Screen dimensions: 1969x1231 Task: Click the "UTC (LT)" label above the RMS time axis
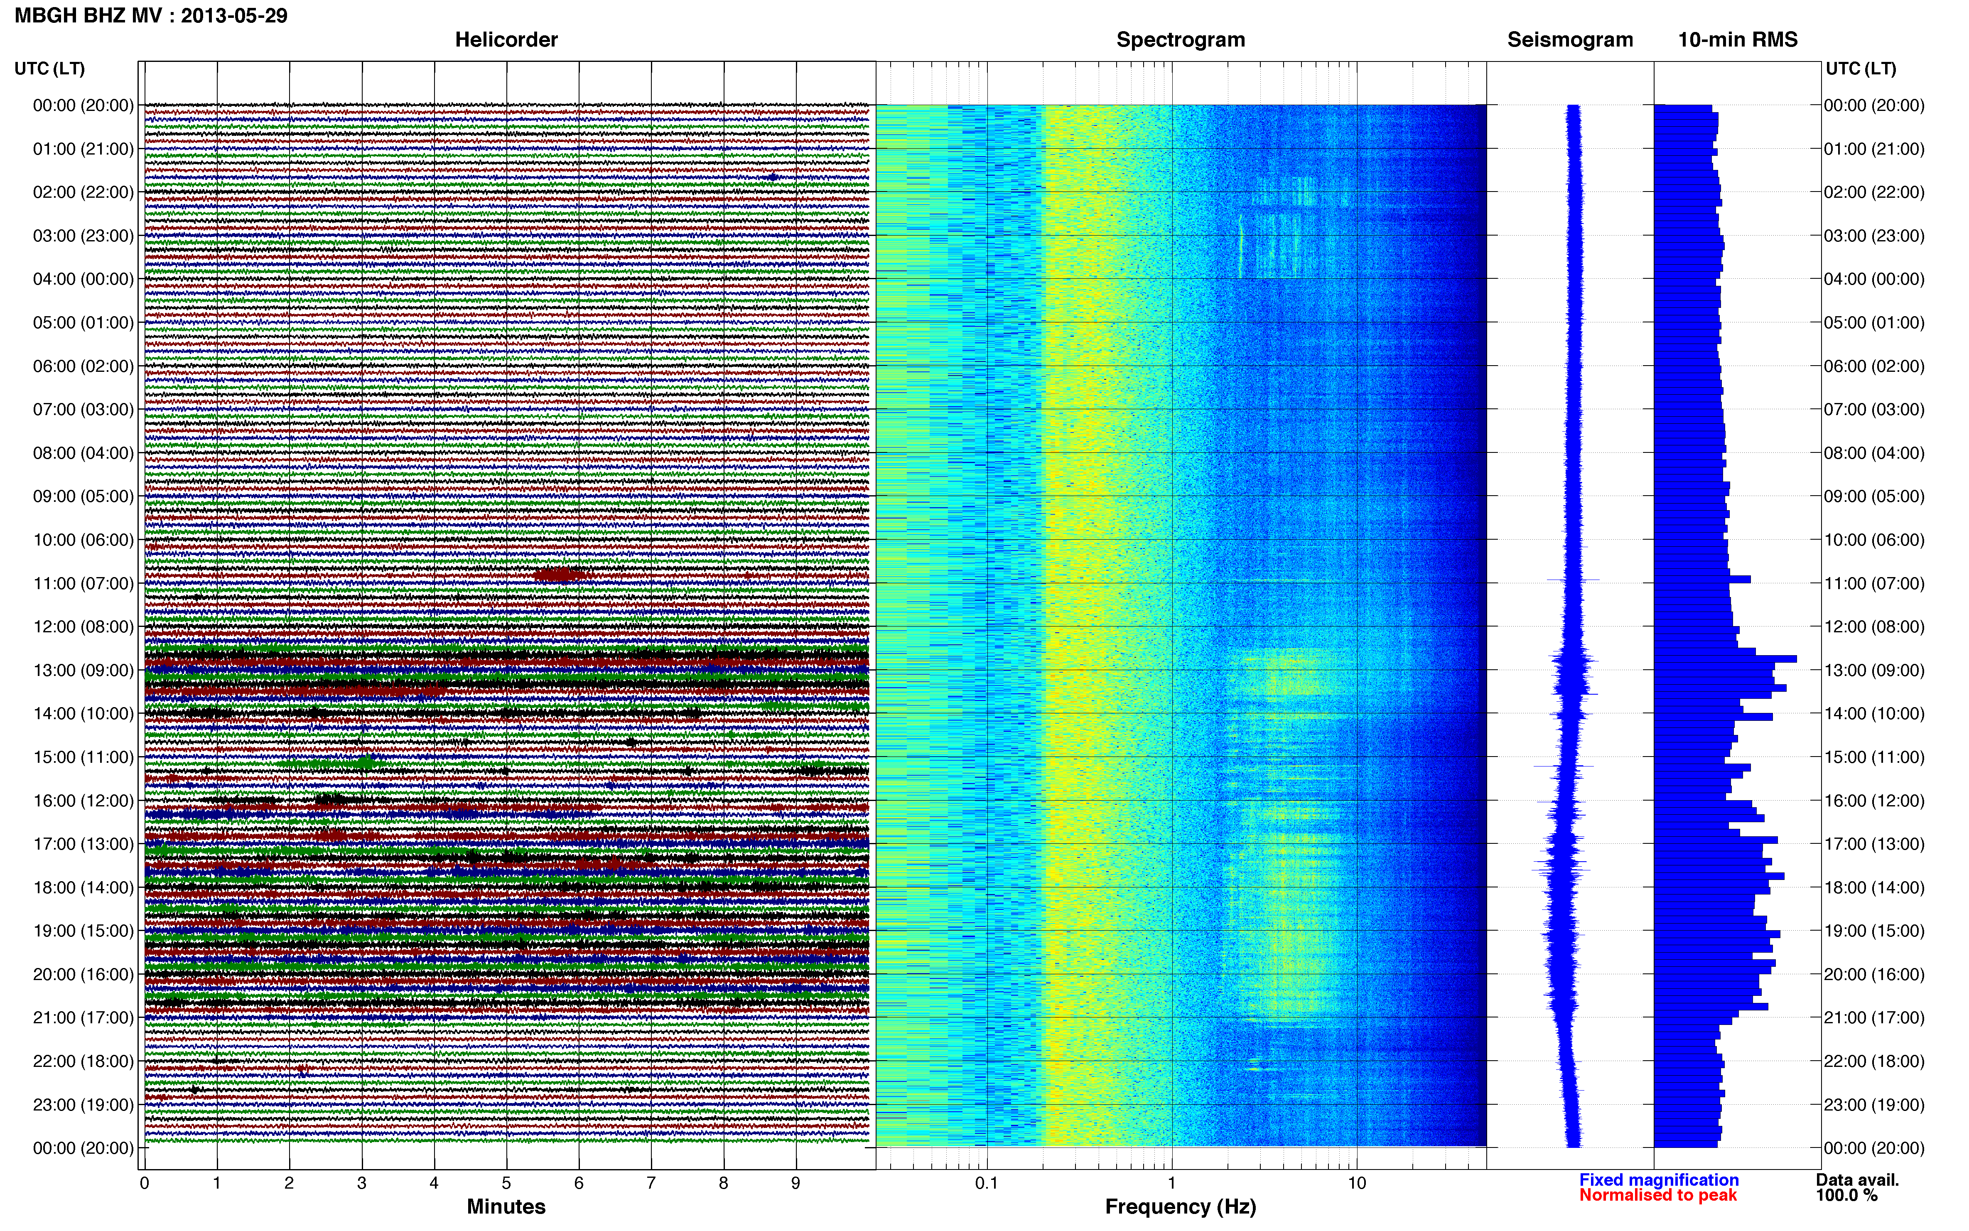pos(1861,69)
